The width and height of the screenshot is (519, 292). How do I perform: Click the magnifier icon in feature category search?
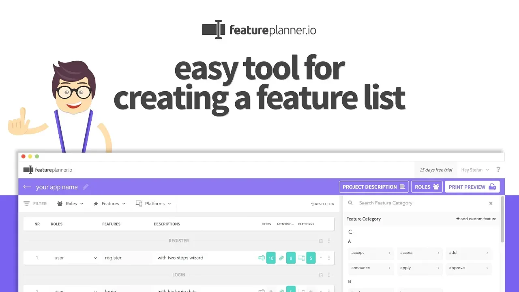[351, 203]
